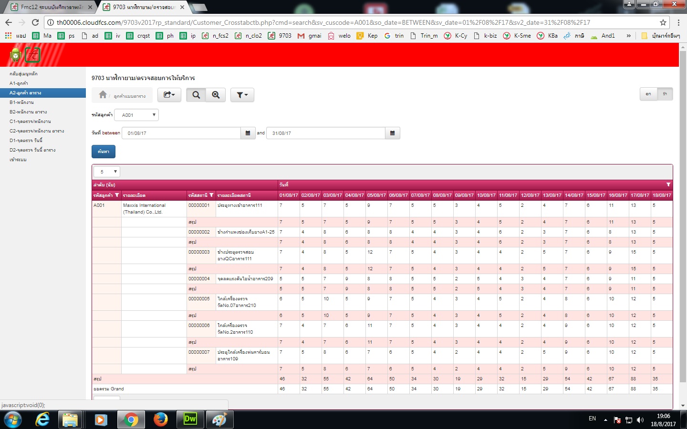Open the 9703 bookmark
This screenshot has width=687, height=429.
tap(280, 36)
